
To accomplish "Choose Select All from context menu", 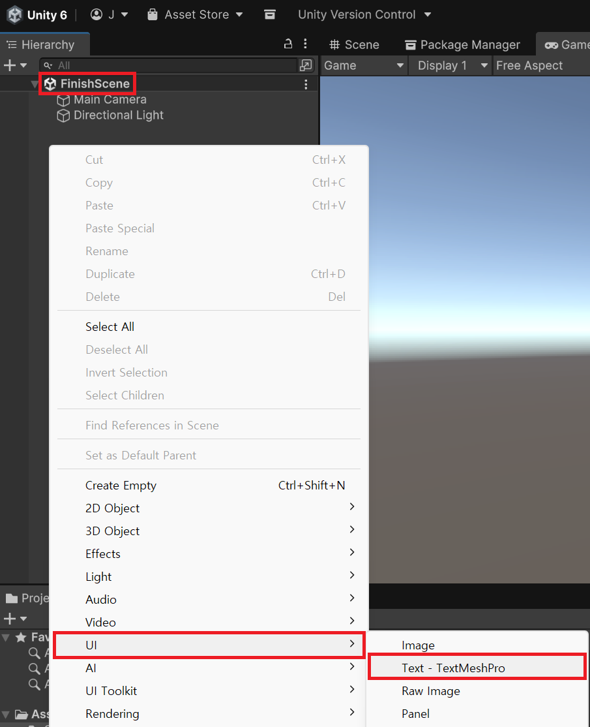I will [x=209, y=327].
